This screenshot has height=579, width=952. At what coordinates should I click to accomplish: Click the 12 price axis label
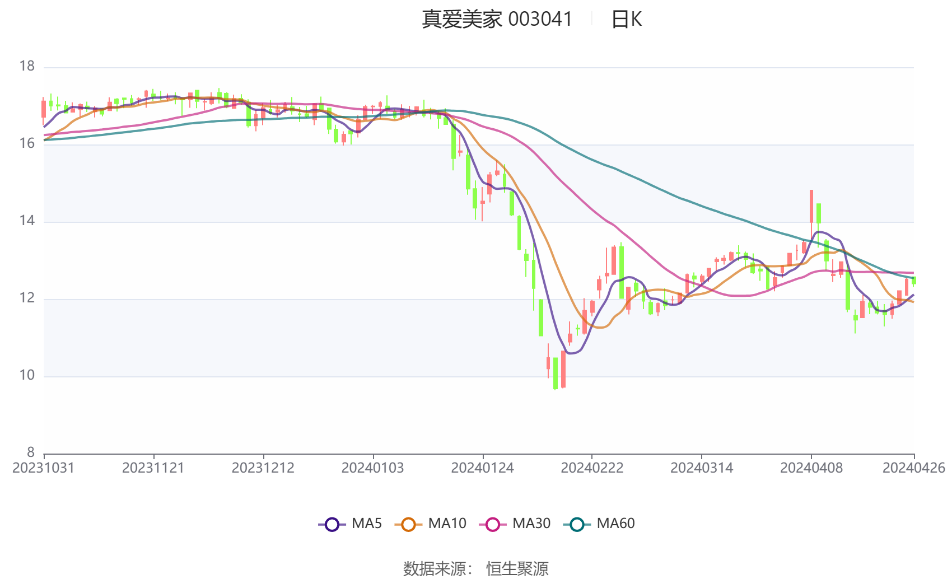tap(27, 298)
